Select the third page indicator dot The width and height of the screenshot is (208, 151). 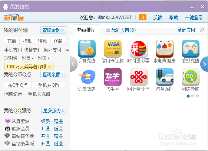198,96
